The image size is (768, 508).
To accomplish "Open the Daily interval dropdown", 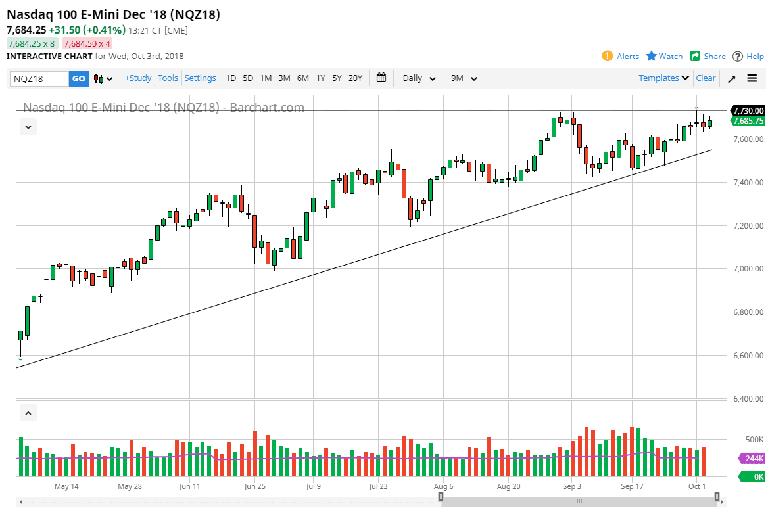I will (x=418, y=78).
